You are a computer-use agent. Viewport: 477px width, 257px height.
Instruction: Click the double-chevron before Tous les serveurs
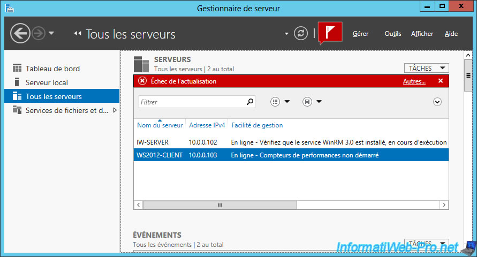click(x=78, y=33)
